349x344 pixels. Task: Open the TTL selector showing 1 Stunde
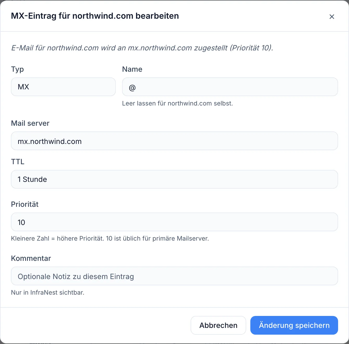(174, 179)
